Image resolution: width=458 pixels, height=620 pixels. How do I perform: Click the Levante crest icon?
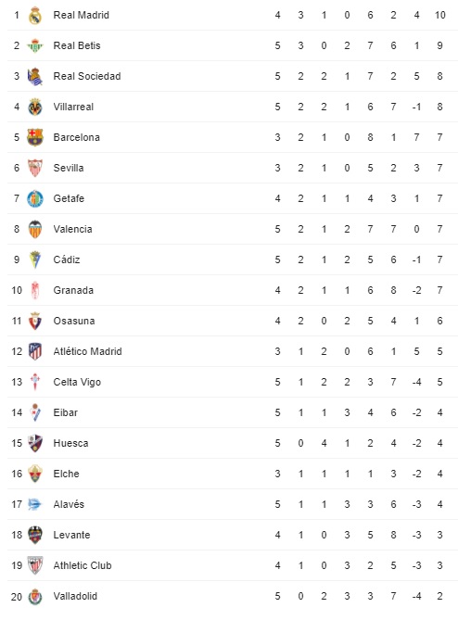coord(35,535)
